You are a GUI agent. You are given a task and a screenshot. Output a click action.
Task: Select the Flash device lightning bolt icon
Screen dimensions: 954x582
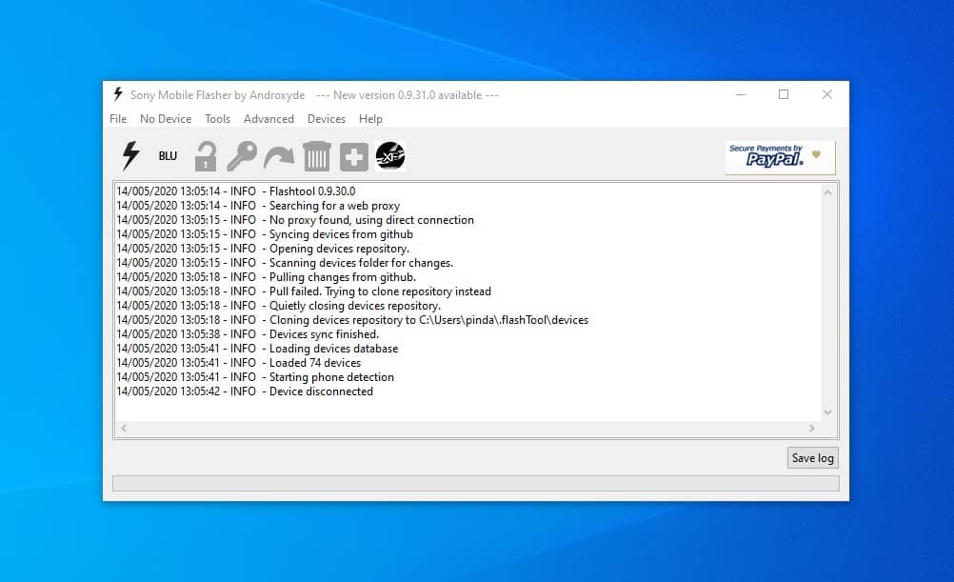[129, 155]
